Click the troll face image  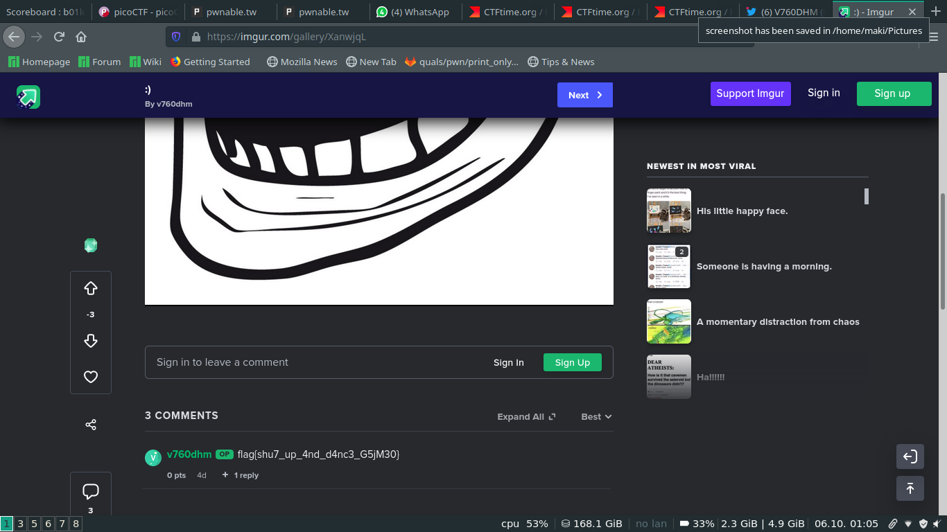[x=379, y=211]
